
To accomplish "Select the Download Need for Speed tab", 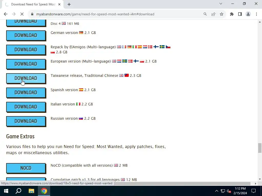I will (x=33, y=5).
